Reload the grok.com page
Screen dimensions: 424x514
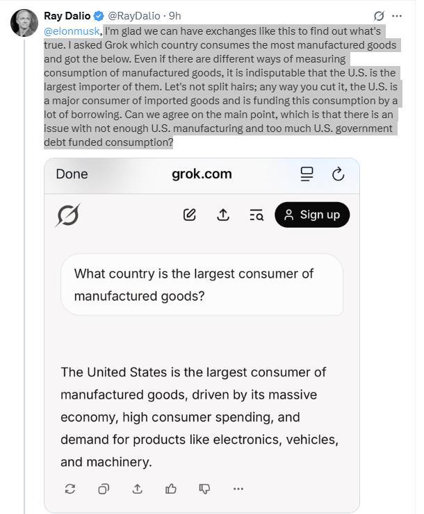[x=339, y=174]
